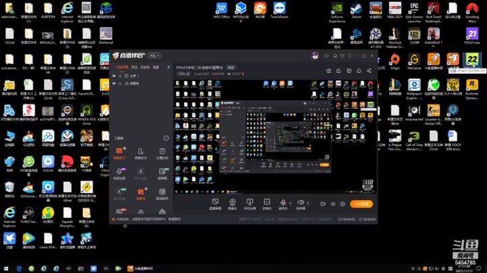Click the speaker volume icon in the toolbar

tap(300, 202)
